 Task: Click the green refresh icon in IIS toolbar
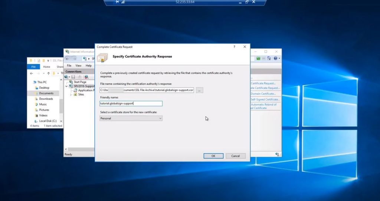tap(258, 58)
